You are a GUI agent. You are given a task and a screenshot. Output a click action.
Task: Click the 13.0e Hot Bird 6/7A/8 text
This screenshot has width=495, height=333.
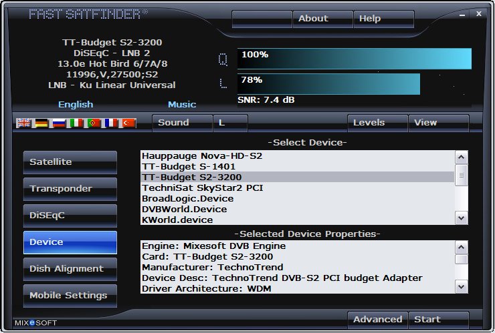(112, 64)
